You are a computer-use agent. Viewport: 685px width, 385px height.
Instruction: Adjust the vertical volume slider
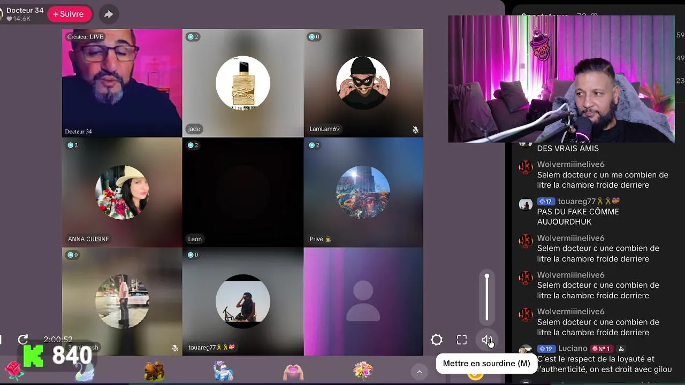pos(487,297)
